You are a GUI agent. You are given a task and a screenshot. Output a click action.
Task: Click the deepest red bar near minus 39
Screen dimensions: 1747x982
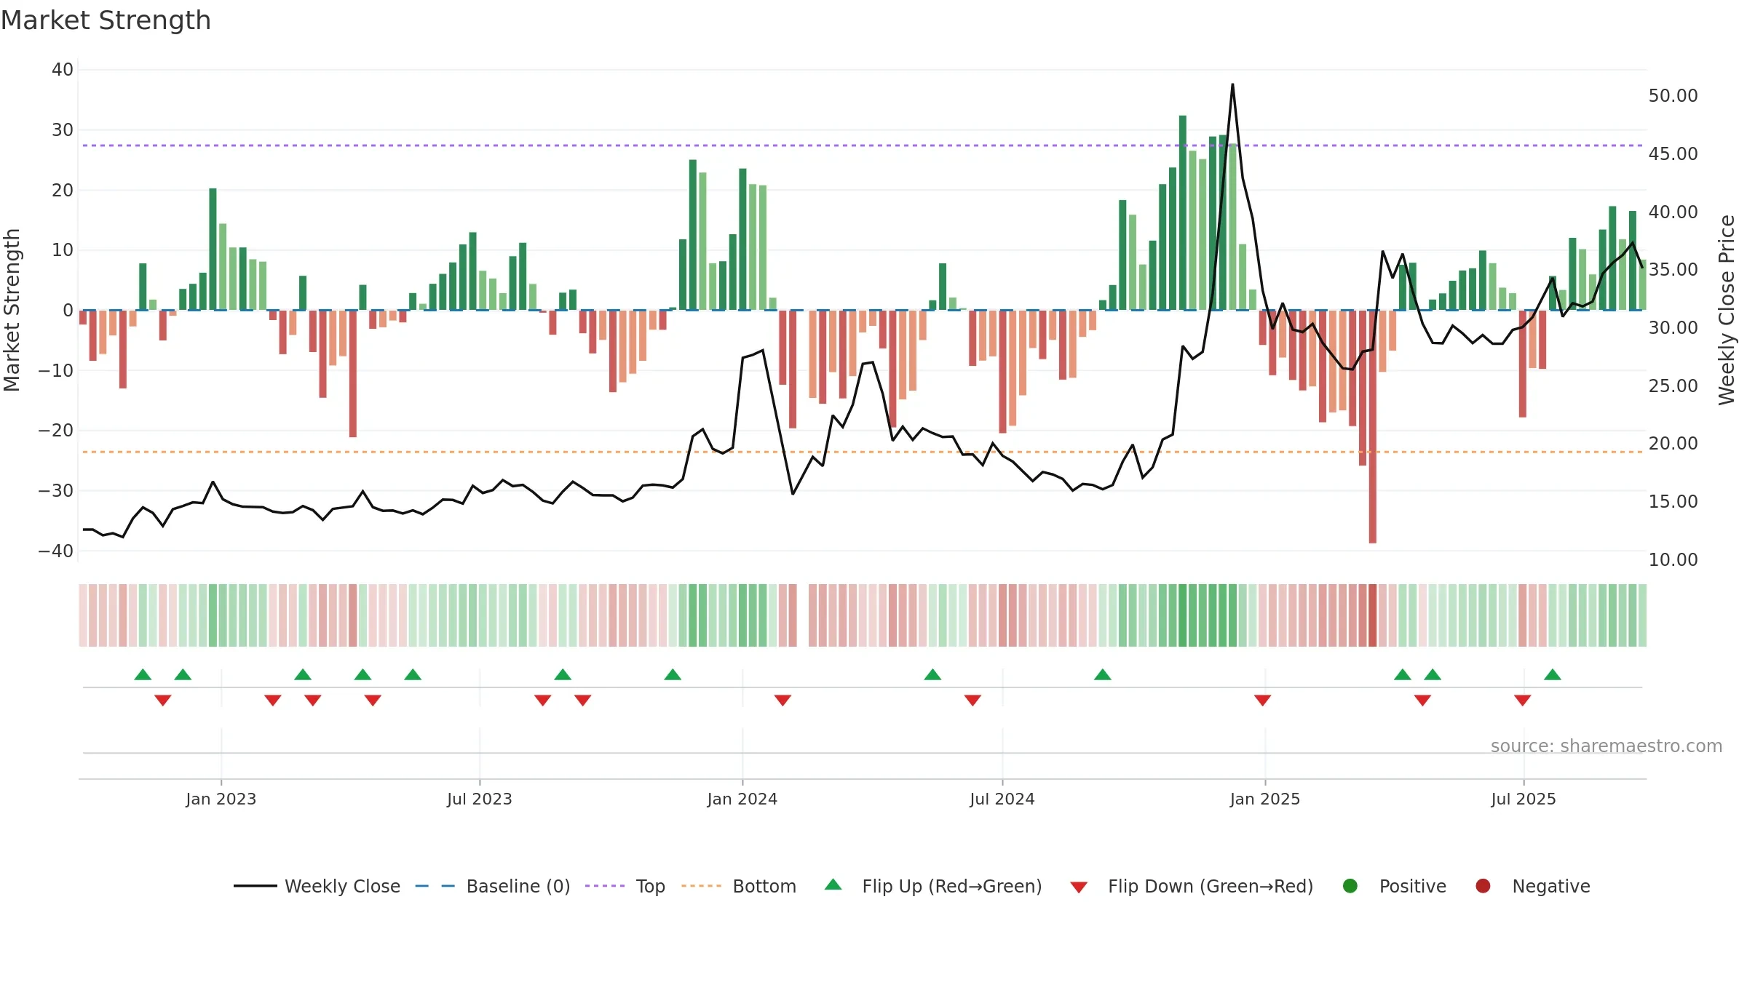[1373, 427]
